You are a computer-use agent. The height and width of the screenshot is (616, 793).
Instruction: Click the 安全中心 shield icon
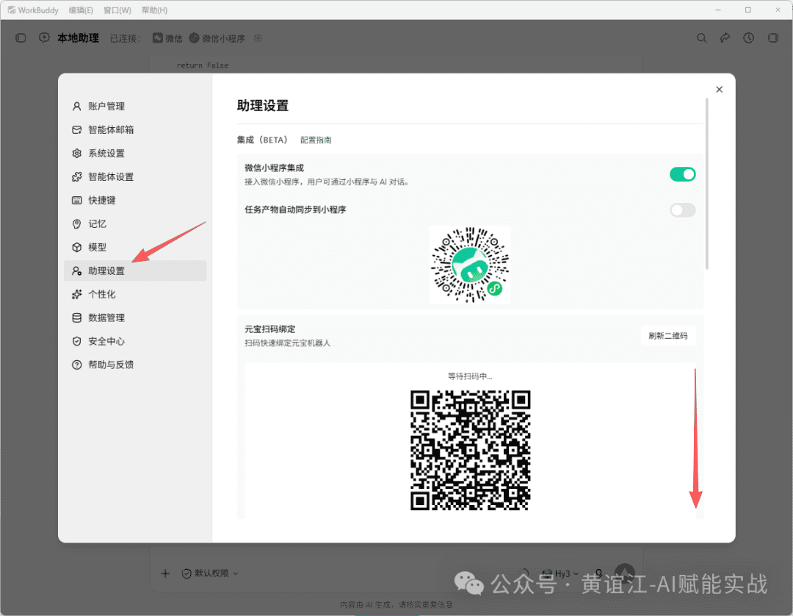click(x=76, y=341)
